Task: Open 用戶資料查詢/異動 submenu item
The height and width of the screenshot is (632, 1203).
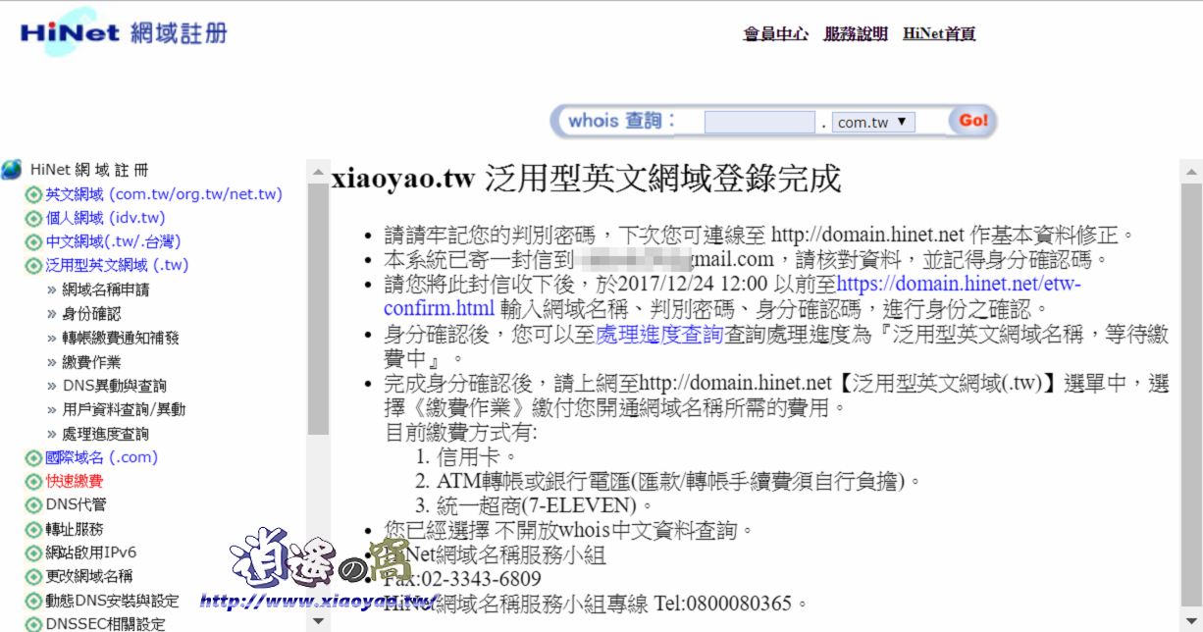Action: [x=124, y=409]
